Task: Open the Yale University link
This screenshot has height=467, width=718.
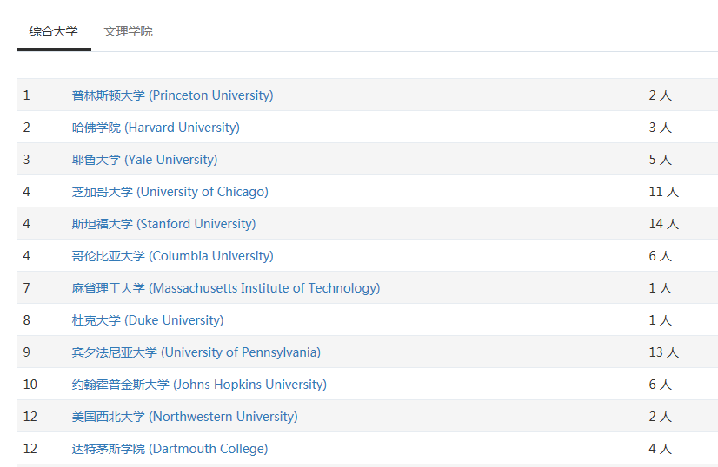Action: [144, 159]
